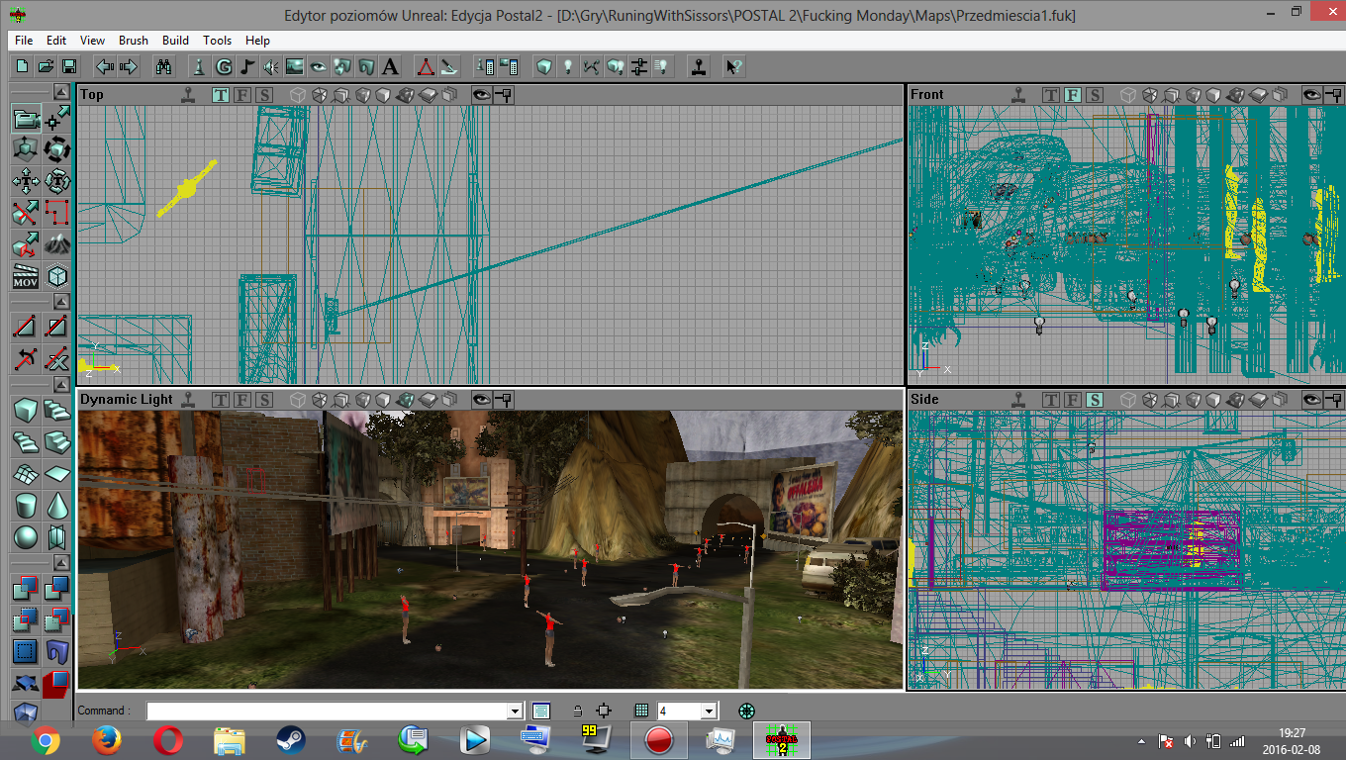1346x760 pixels.
Task: Open the Tools menu
Action: [217, 41]
